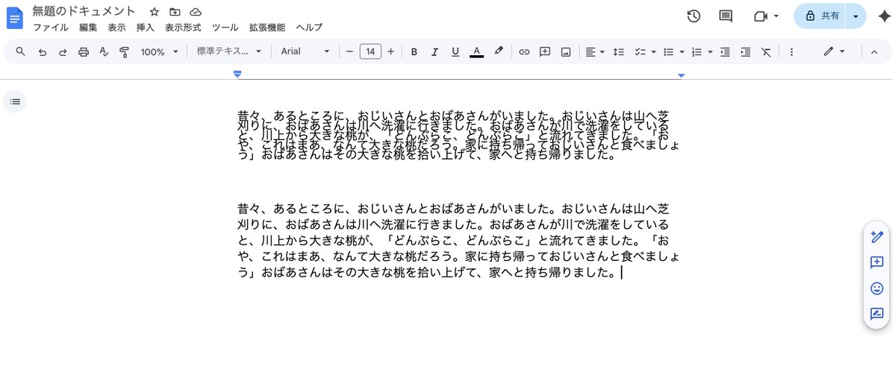Click the document title 無題のドキュメント

click(x=84, y=11)
